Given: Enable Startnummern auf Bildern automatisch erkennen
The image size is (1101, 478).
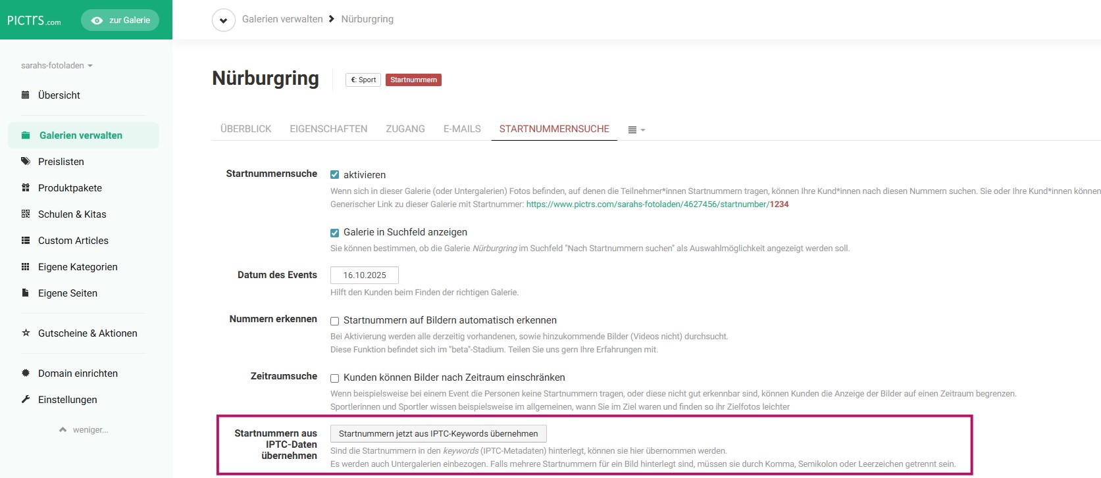Looking at the screenshot, I should point(334,321).
